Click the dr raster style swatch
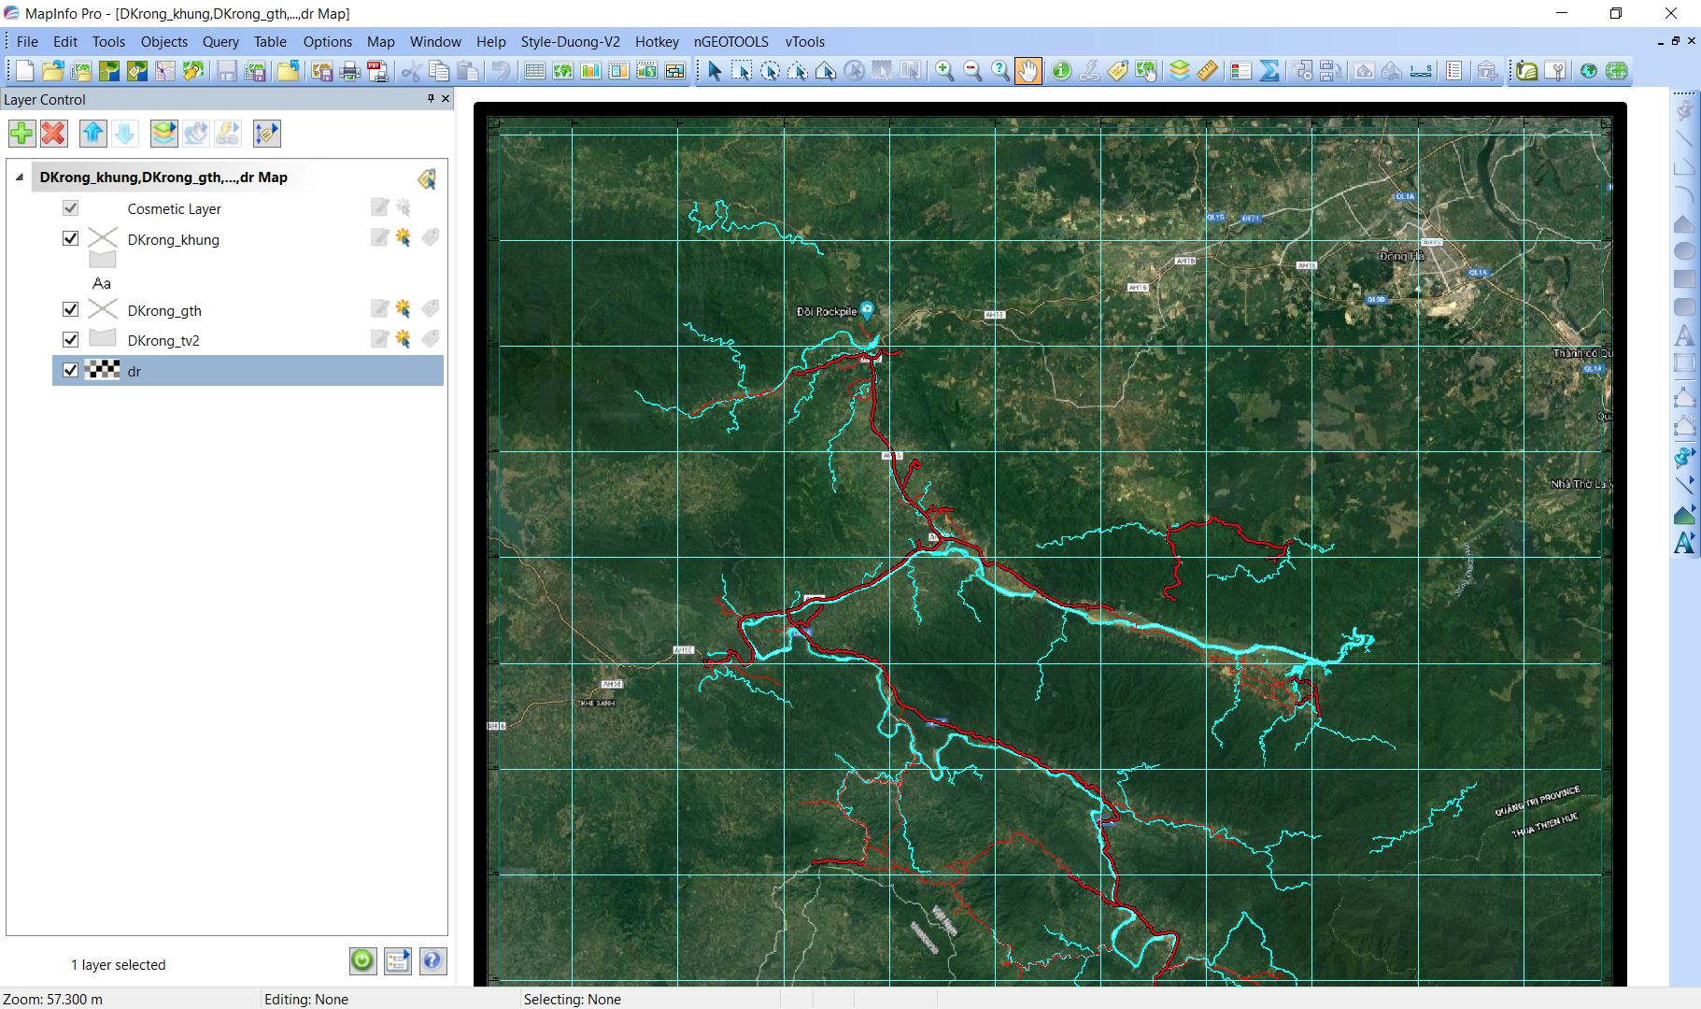 103,370
